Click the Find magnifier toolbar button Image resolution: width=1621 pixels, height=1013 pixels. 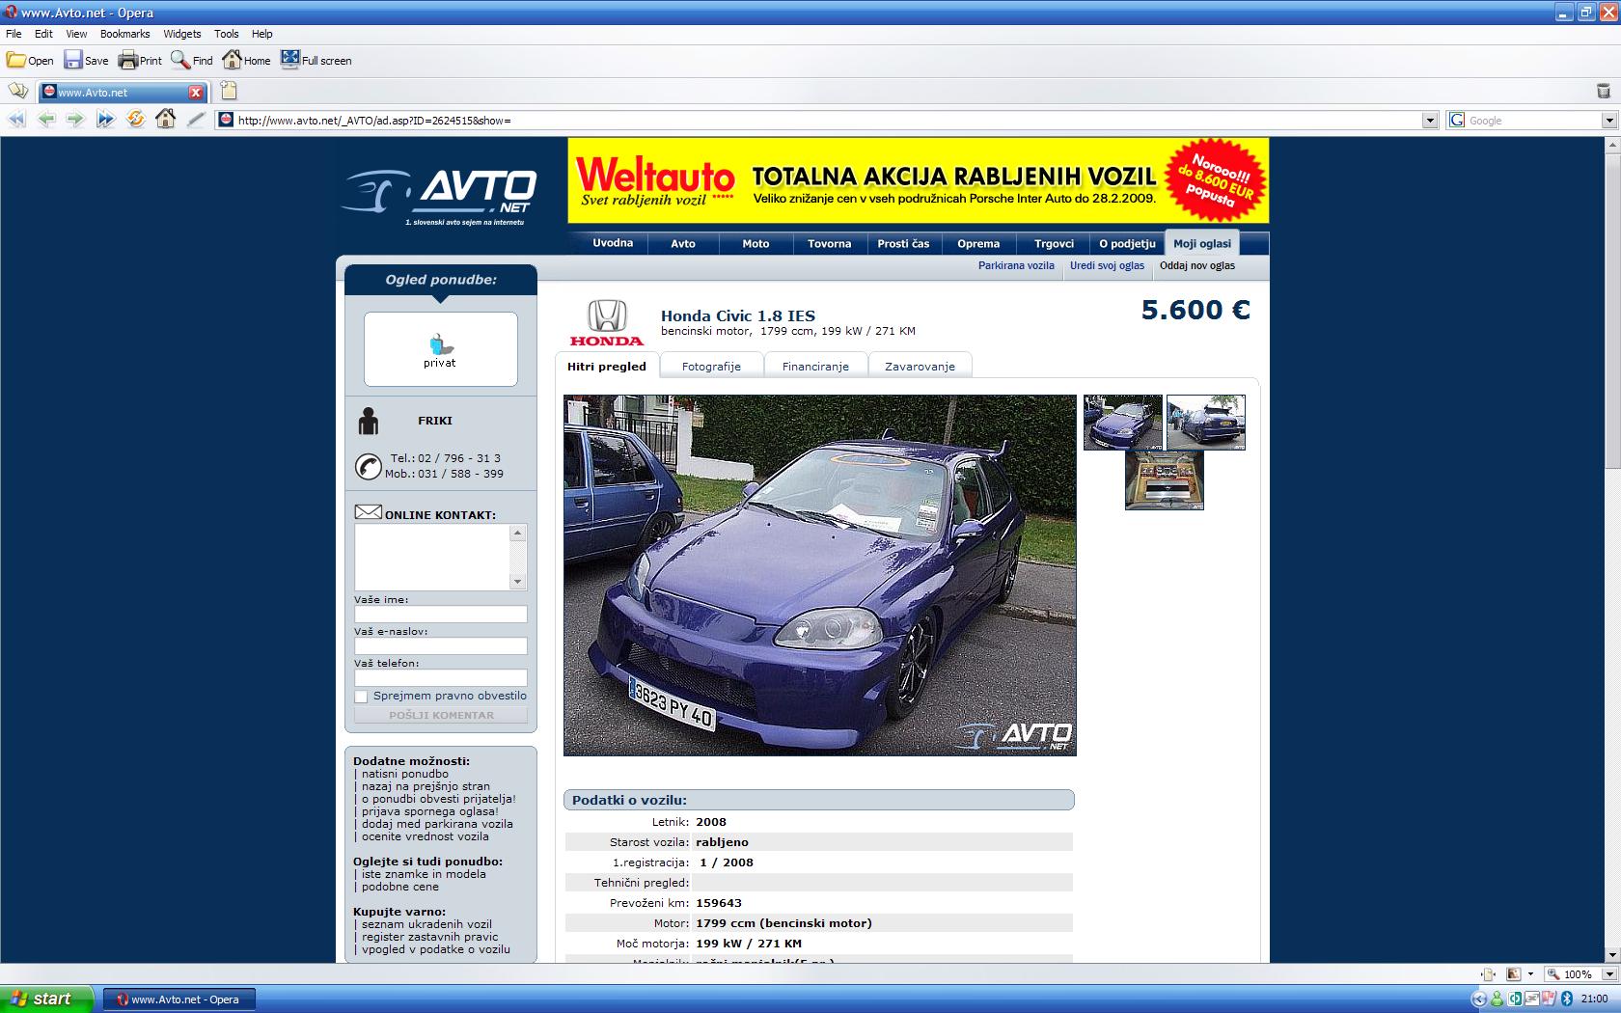coord(191,60)
